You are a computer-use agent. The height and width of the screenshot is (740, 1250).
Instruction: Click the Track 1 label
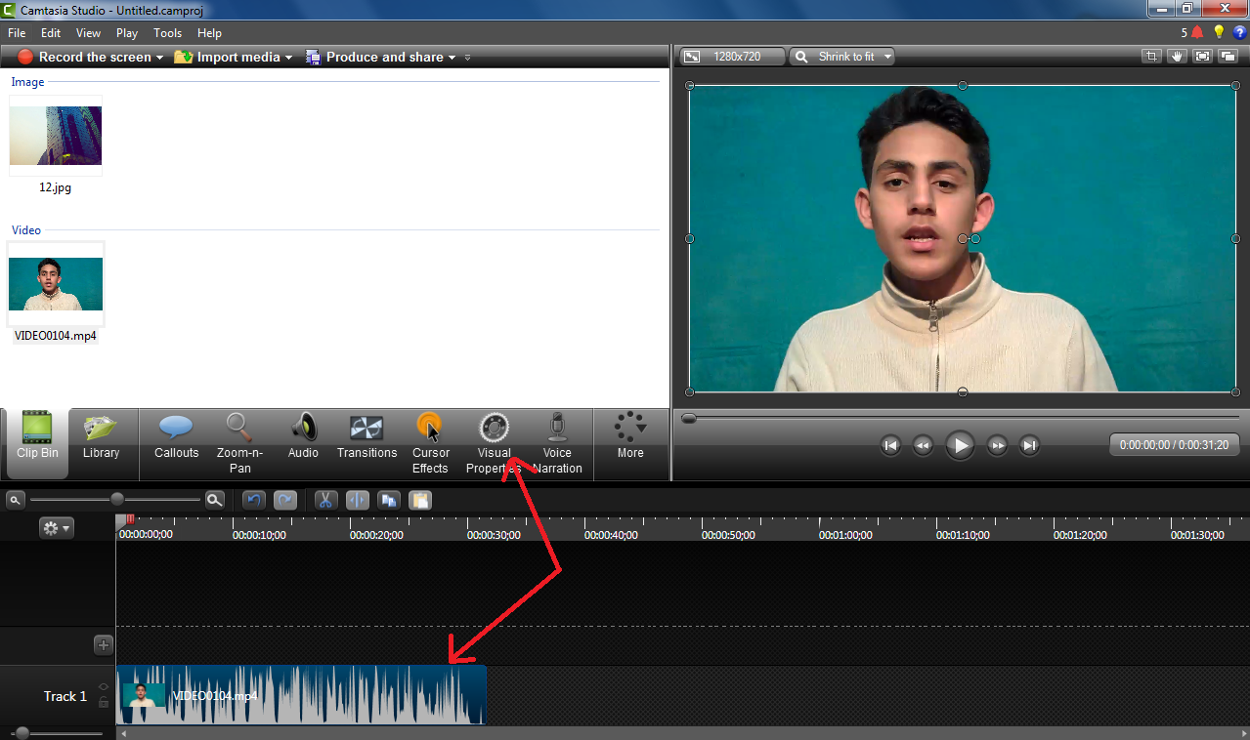[65, 696]
